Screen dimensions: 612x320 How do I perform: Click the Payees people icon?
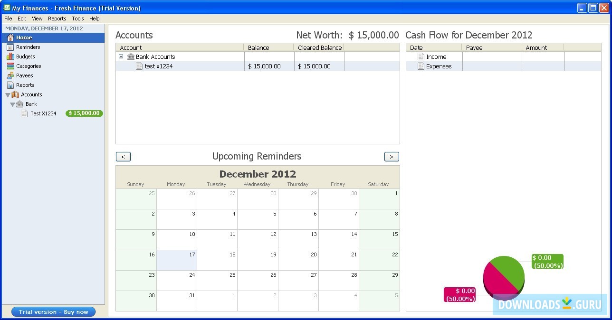pos(10,75)
